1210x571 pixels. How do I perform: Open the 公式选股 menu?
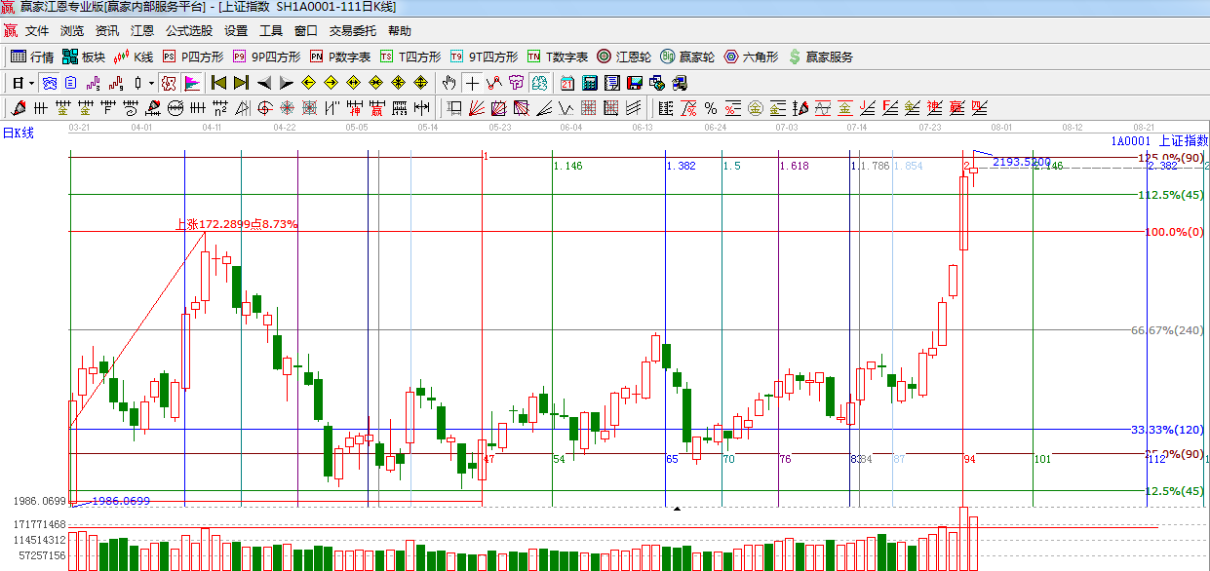coord(188,31)
